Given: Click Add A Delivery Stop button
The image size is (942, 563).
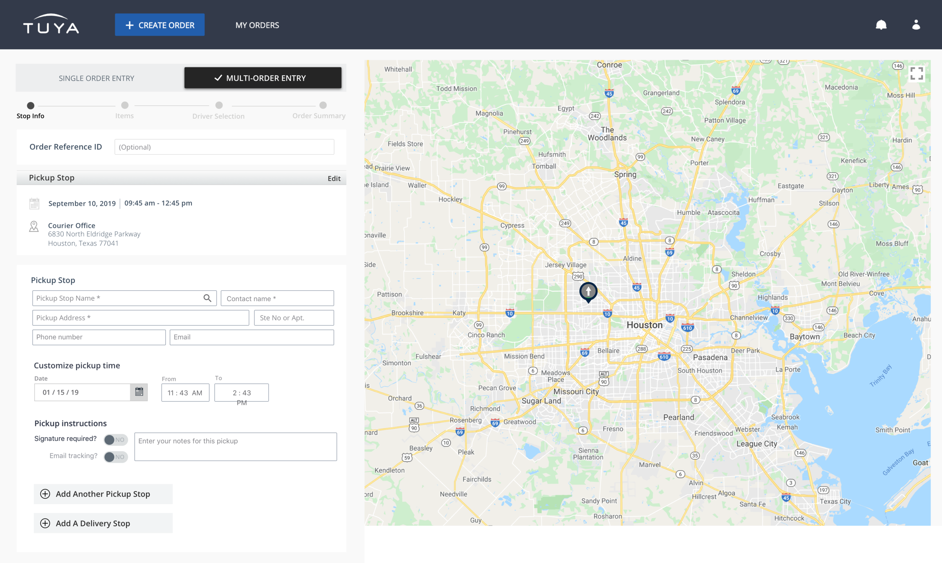Looking at the screenshot, I should (103, 523).
